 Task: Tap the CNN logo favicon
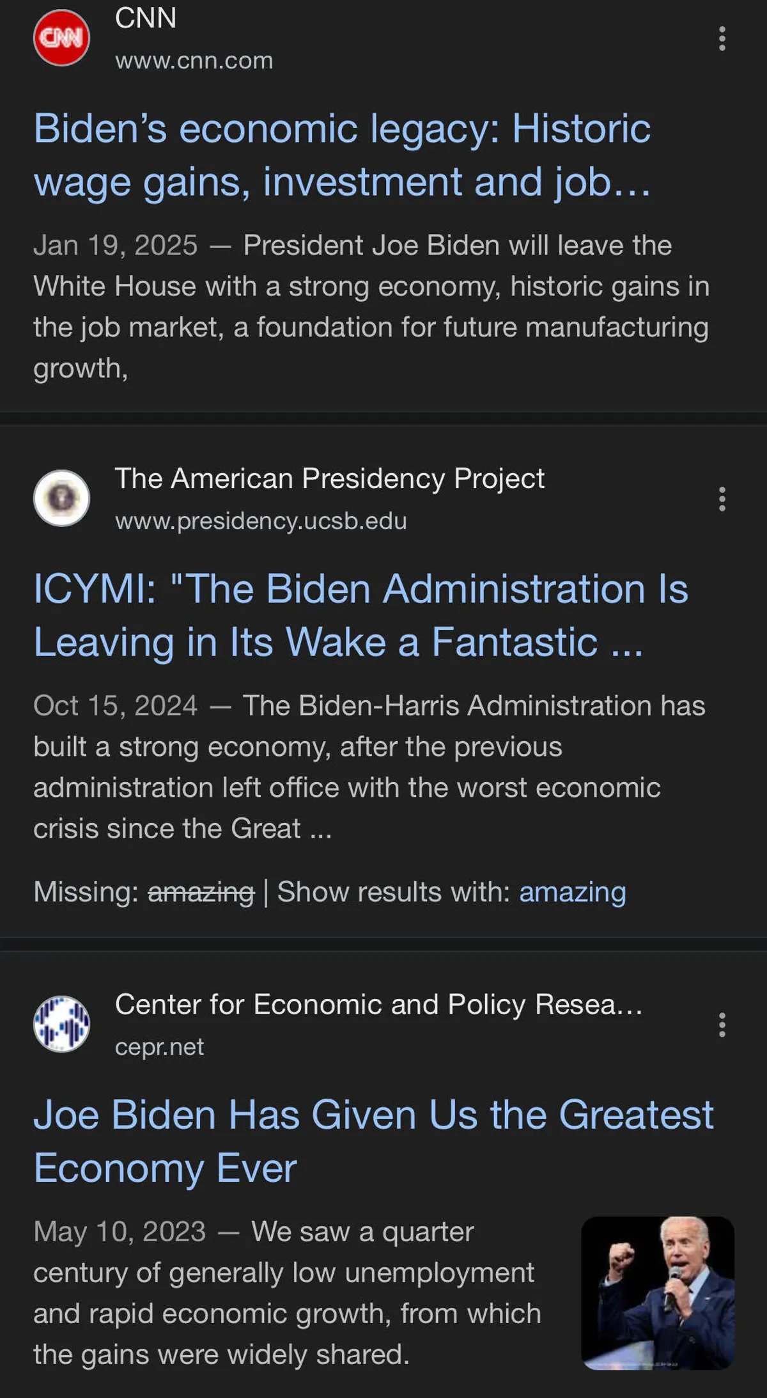click(61, 38)
